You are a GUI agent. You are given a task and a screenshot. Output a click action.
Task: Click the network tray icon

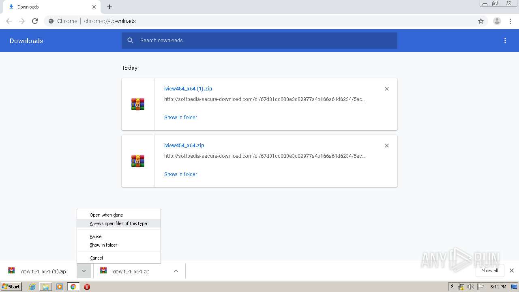tap(461, 287)
